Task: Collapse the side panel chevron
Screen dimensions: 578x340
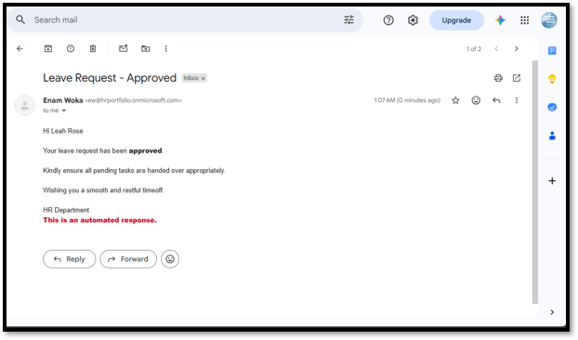Action: point(552,312)
